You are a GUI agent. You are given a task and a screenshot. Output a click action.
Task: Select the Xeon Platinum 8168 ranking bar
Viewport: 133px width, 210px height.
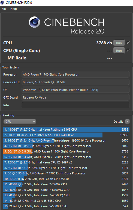[66, 130]
